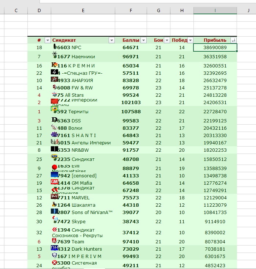
Task: Select column header D
Action: pyautogui.click(x=39, y=11)
